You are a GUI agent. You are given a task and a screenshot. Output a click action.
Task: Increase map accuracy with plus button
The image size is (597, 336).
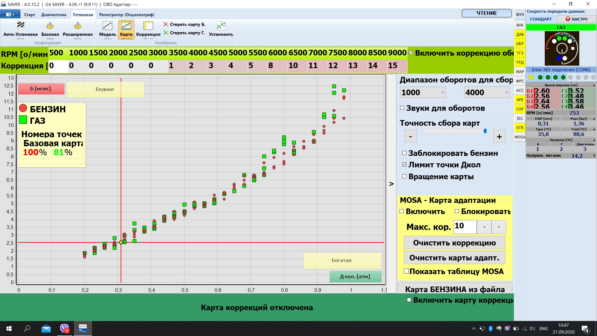coord(499,136)
